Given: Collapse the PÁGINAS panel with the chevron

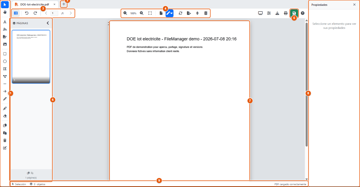Looking at the screenshot, I should pos(48,23).
